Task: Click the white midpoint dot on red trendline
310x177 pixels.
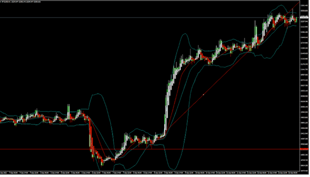Action: [x=203, y=95]
